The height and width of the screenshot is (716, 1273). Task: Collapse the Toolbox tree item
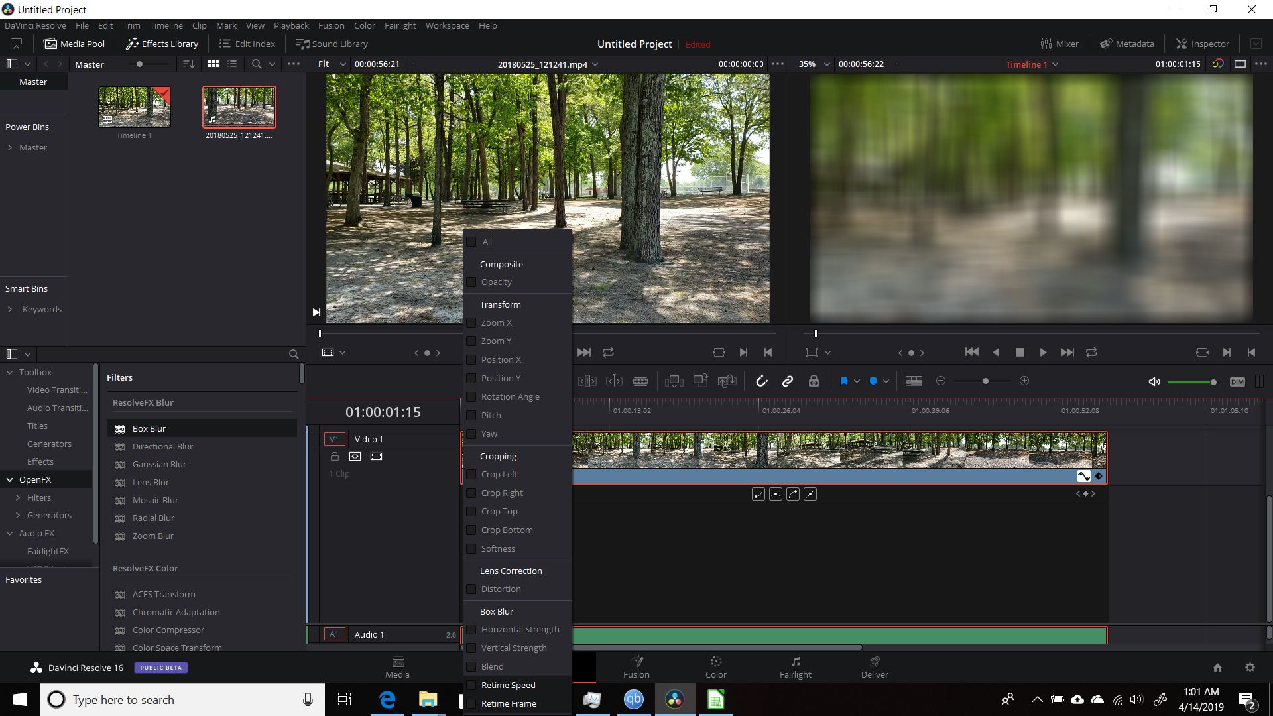coord(10,372)
